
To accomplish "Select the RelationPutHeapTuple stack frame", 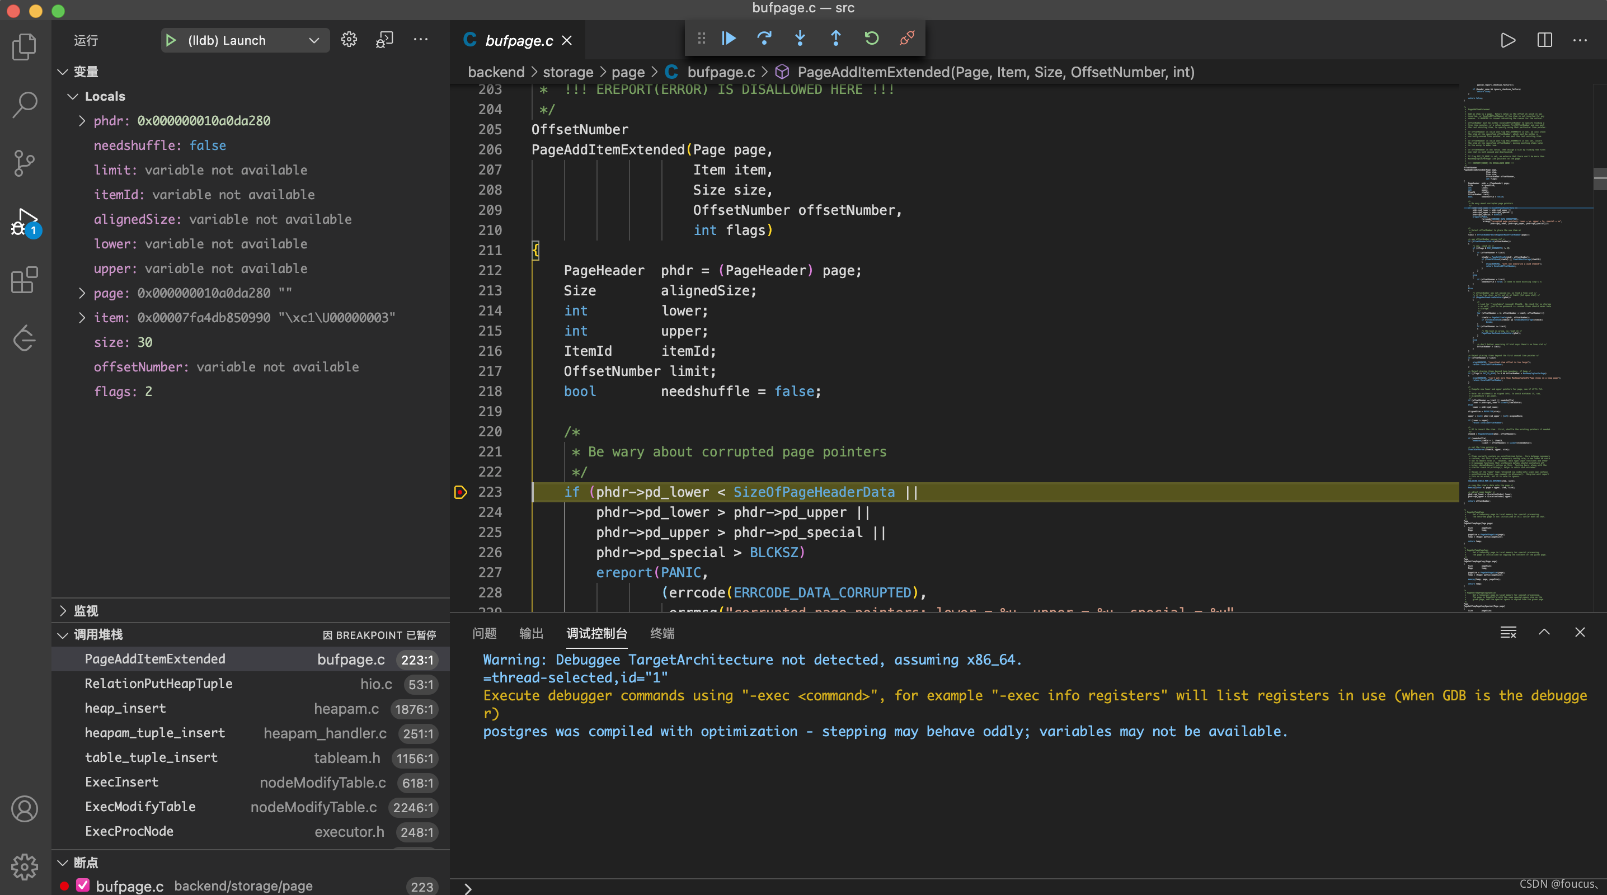I will tap(158, 684).
